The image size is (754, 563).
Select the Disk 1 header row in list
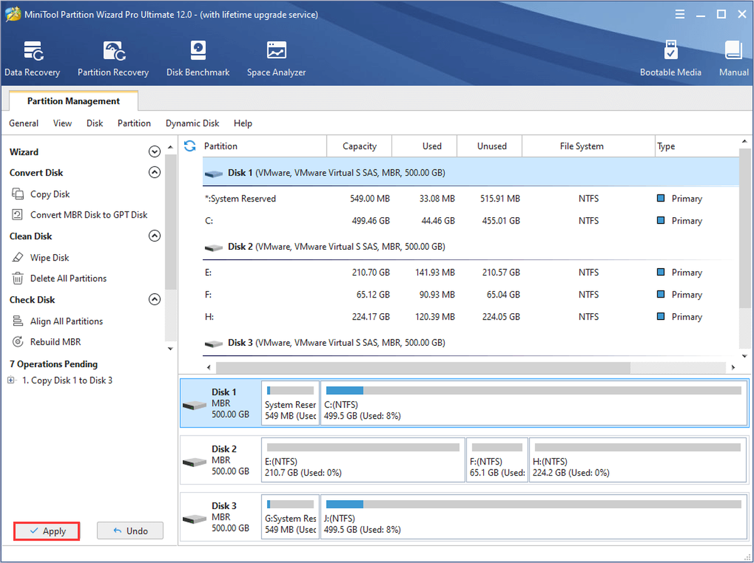pos(471,173)
